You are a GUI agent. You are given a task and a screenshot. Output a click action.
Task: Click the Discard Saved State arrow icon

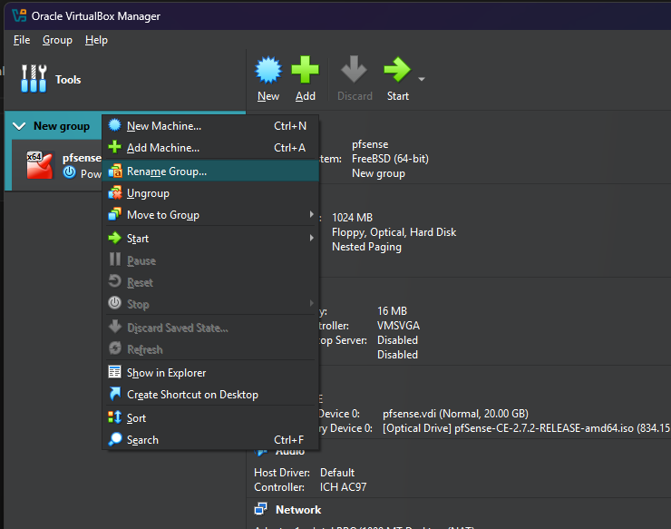114,327
